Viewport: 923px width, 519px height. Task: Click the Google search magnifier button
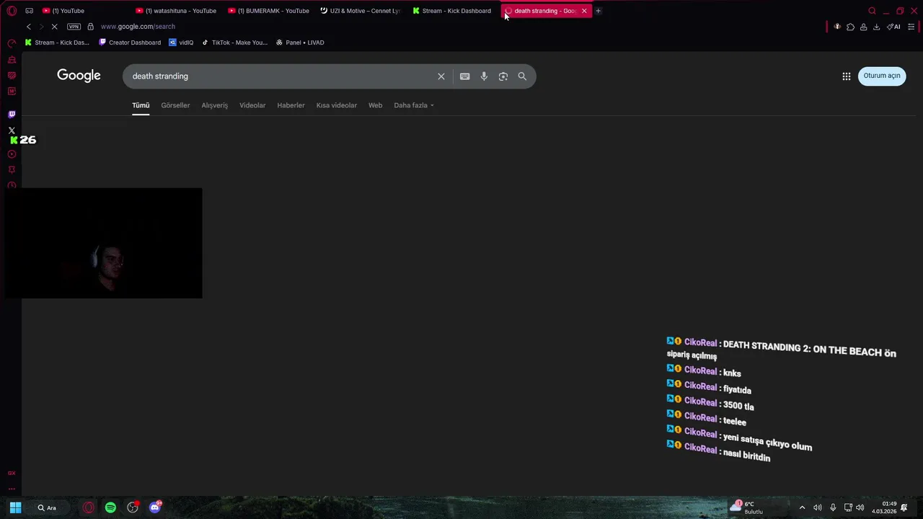click(x=522, y=76)
